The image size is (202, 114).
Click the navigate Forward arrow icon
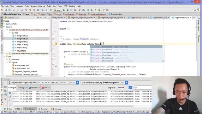coord(46,10)
